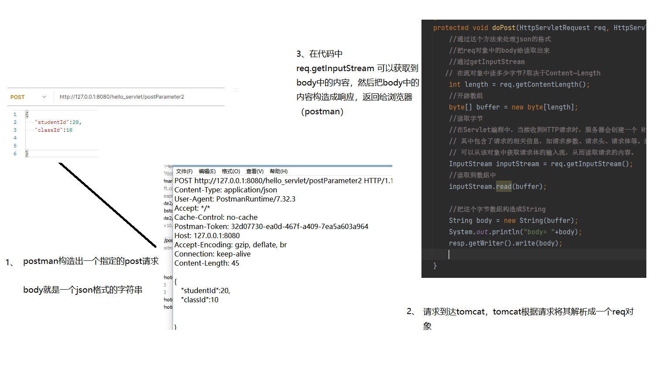The width and height of the screenshot is (659, 376).
Task: Click the int length = req.getContentLength() line
Action: click(519, 84)
